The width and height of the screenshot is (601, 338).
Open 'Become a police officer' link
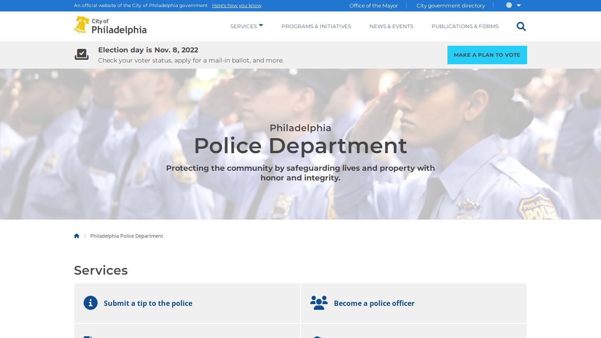tap(374, 303)
